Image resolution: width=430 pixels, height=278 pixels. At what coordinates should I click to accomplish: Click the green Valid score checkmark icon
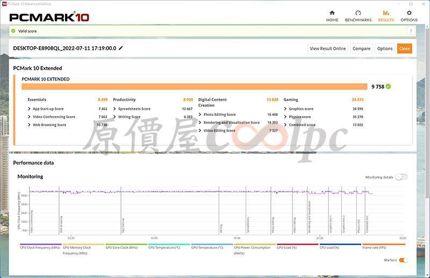click(13, 31)
